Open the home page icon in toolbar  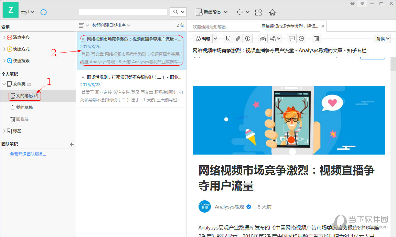click(x=272, y=12)
